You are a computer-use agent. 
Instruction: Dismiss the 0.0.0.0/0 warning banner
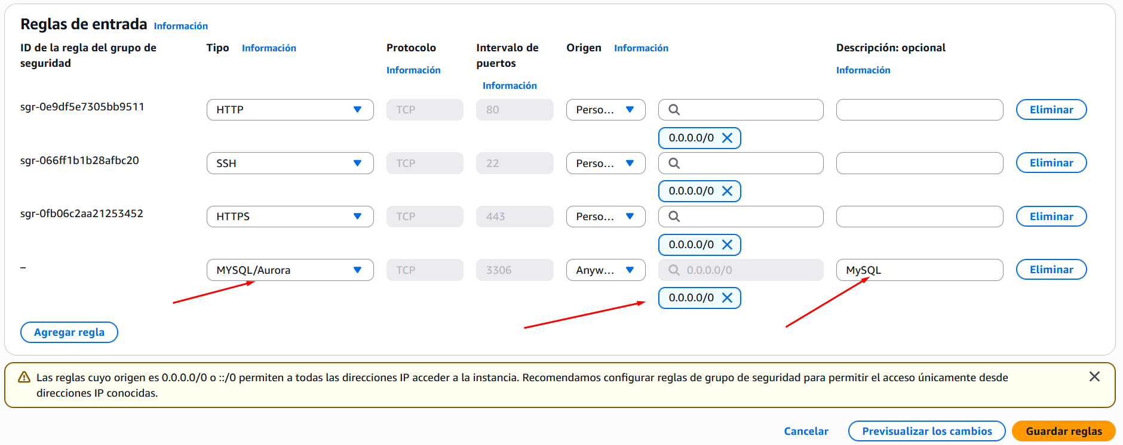pyautogui.click(x=1094, y=376)
